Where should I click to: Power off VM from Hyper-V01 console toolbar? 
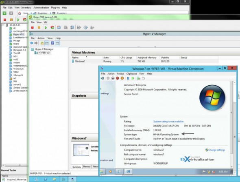32,28
